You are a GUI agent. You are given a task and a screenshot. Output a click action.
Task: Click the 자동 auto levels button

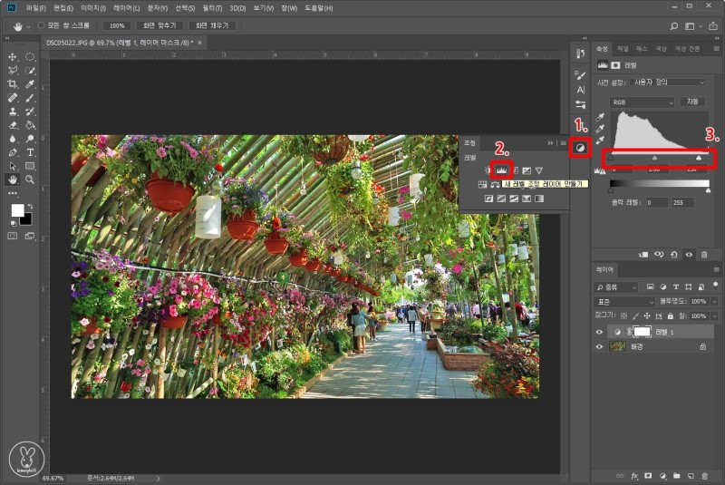693,102
